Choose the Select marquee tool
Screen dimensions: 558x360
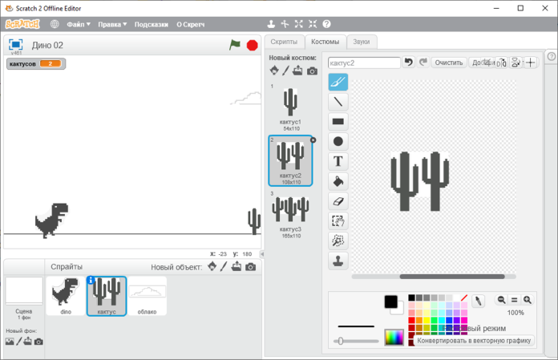coord(338,221)
